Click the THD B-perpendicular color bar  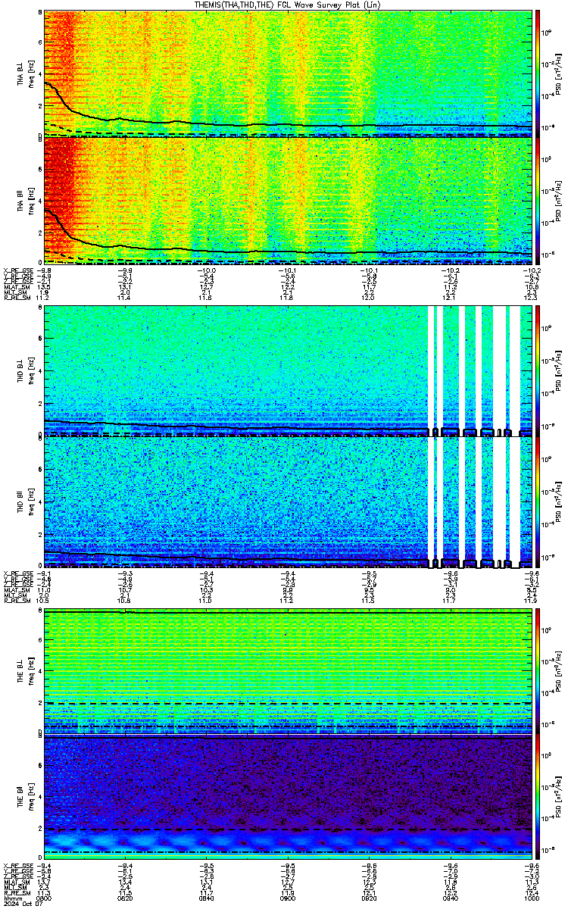pyautogui.click(x=538, y=371)
